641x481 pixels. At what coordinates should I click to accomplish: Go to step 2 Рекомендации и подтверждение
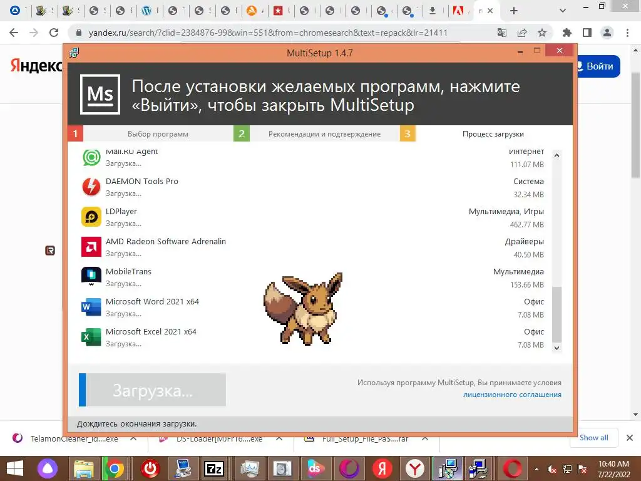click(x=316, y=134)
